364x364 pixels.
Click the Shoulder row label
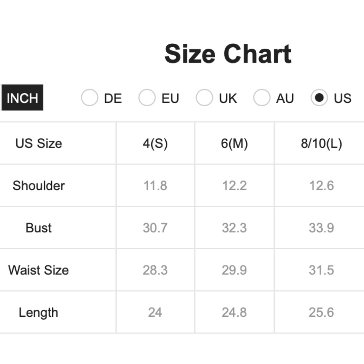point(39,186)
